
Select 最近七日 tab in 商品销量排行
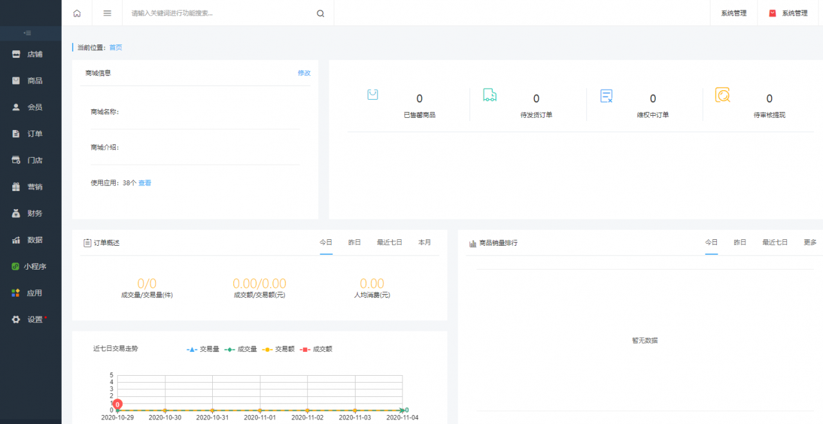tap(775, 243)
